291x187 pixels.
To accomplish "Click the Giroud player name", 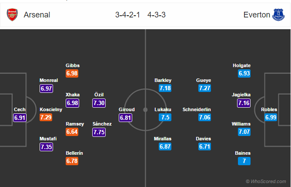I will (127, 109).
